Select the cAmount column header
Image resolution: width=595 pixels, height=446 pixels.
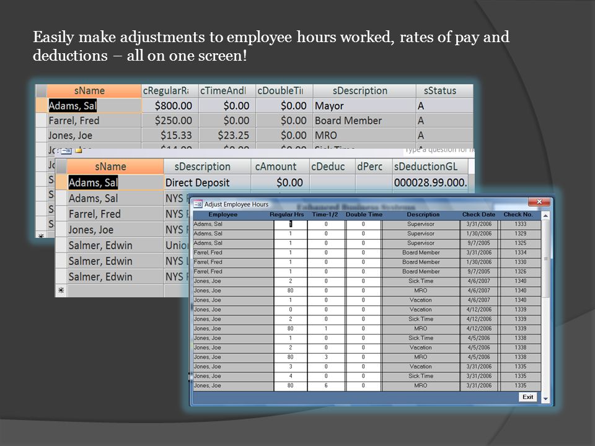(280, 167)
